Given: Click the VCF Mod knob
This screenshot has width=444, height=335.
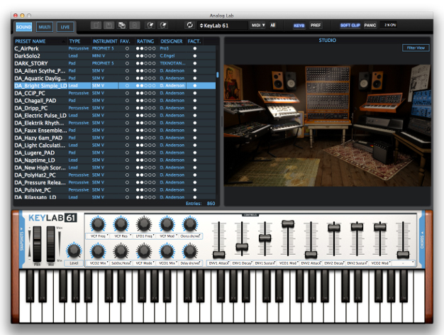Looking at the screenshot, I should (x=167, y=225).
